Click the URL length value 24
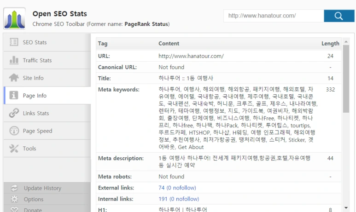Viewport: 356px width, 212px height. [x=330, y=56]
